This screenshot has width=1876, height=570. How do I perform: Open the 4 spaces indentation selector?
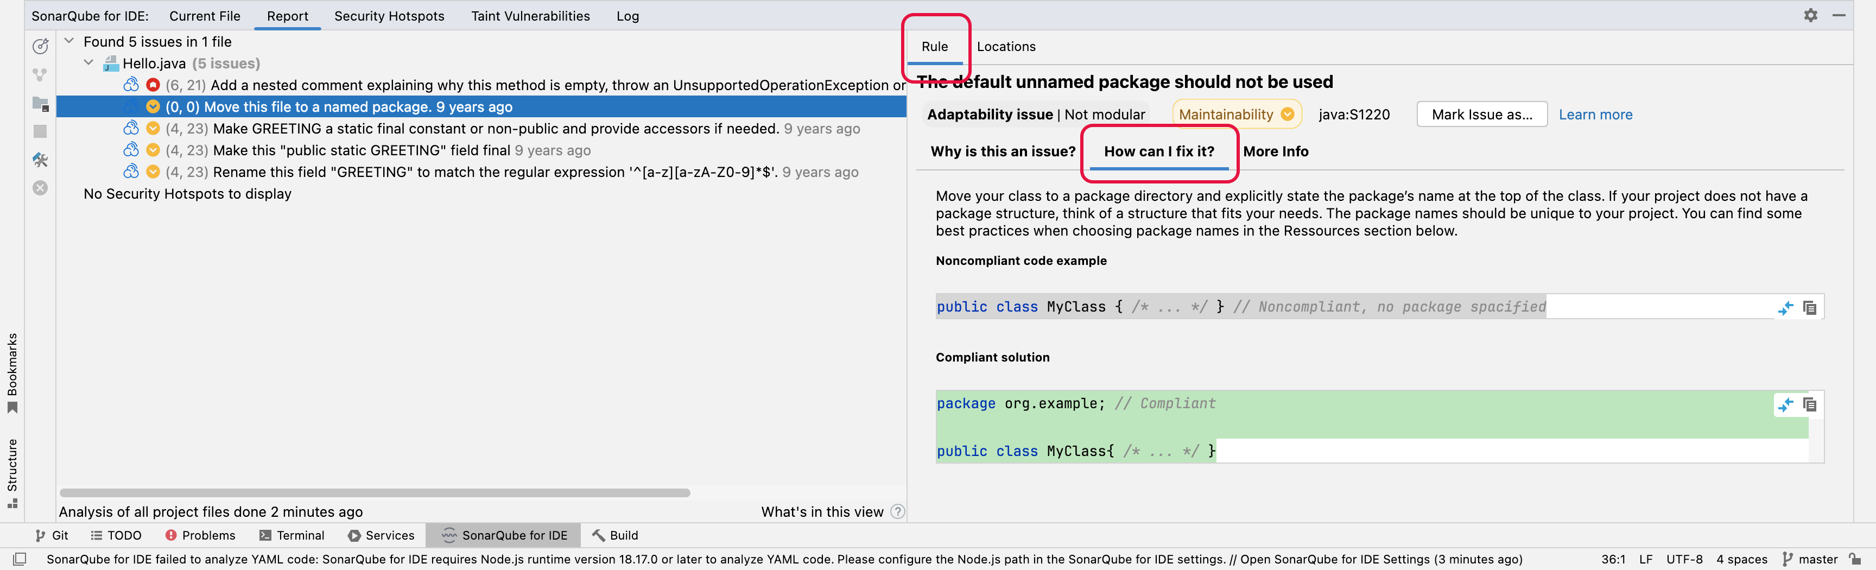click(1741, 559)
